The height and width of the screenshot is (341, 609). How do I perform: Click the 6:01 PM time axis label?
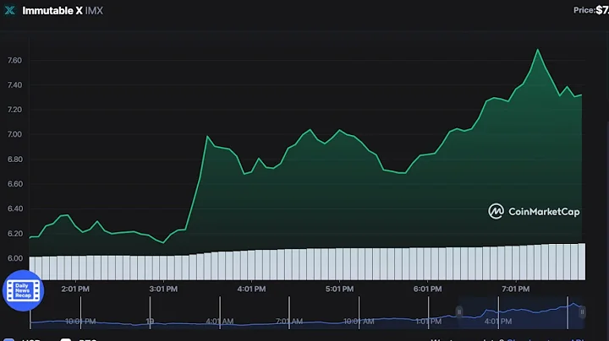click(428, 289)
